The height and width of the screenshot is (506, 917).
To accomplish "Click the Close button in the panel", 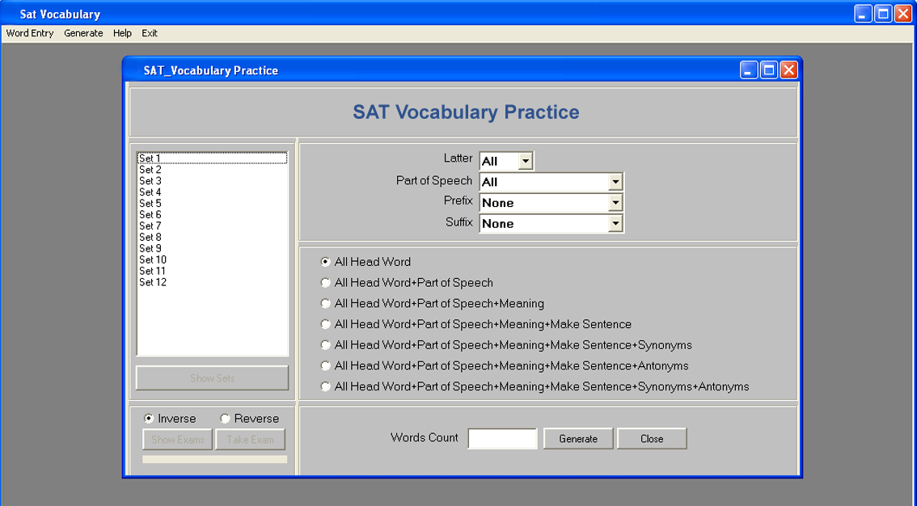I will pyautogui.click(x=651, y=439).
